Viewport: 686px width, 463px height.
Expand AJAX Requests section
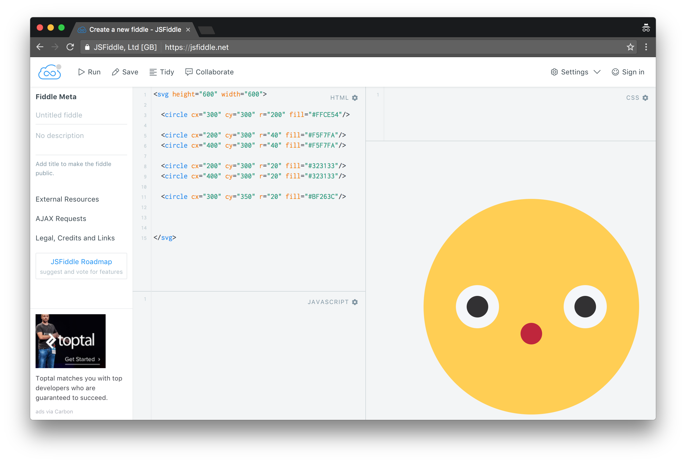(x=61, y=219)
